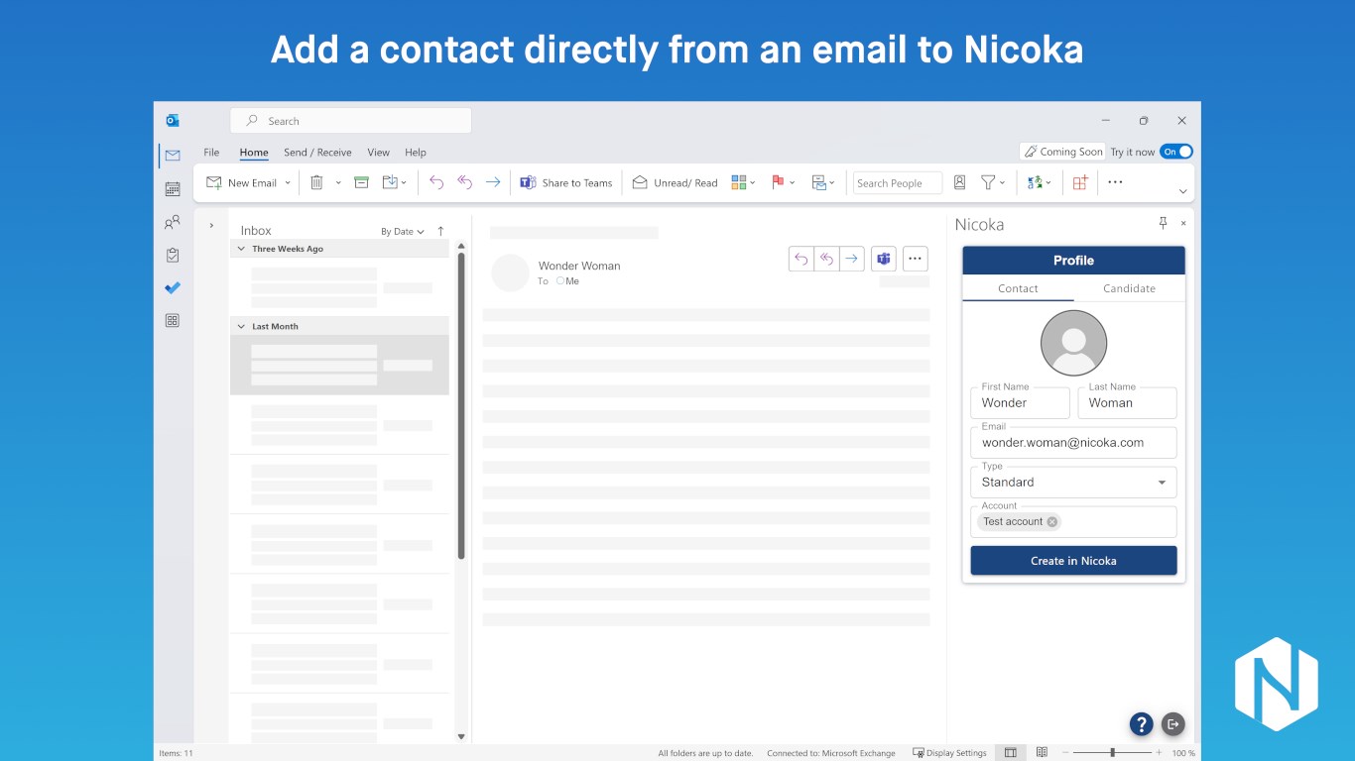Adjust the zoom slider in status bar
Screen dimensions: 1355x761
pos(1113,753)
